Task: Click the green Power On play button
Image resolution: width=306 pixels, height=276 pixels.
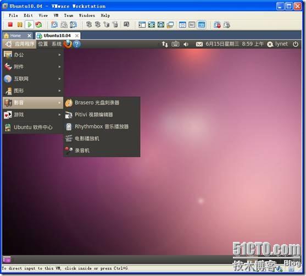Action: [30, 25]
